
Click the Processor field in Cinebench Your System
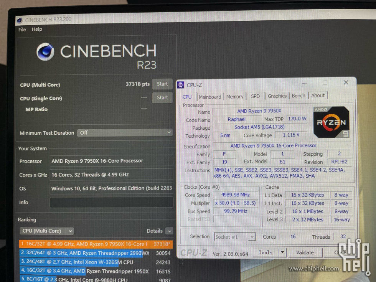point(112,161)
